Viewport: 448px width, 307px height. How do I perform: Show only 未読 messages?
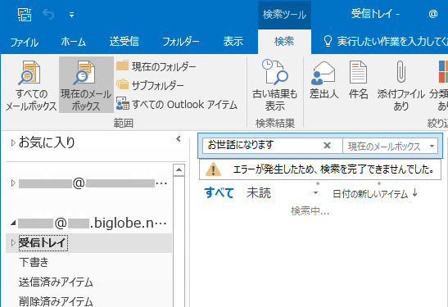259,193
